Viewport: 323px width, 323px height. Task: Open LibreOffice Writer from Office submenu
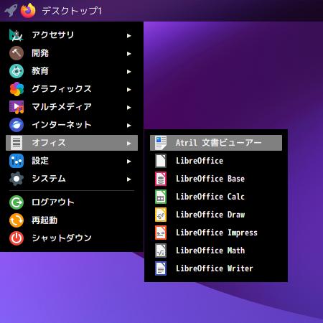216,268
